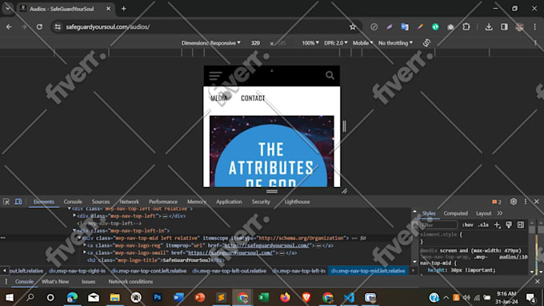Open Sublime Text from the taskbar
Image resolution: width=544 pixels, height=306 pixels.
click(x=221, y=297)
